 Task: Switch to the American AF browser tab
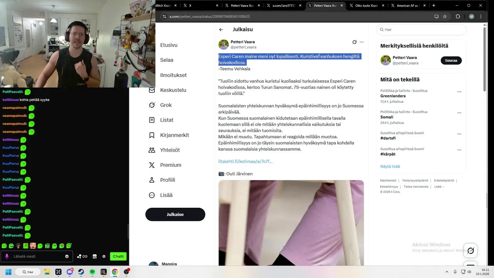point(409,5)
